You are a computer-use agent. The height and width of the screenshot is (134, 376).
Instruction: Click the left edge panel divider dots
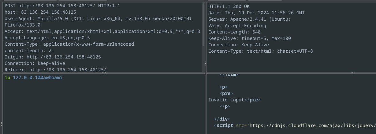coord(1,124)
